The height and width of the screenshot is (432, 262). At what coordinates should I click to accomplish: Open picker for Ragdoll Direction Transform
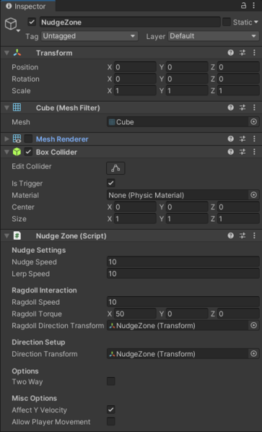click(254, 325)
